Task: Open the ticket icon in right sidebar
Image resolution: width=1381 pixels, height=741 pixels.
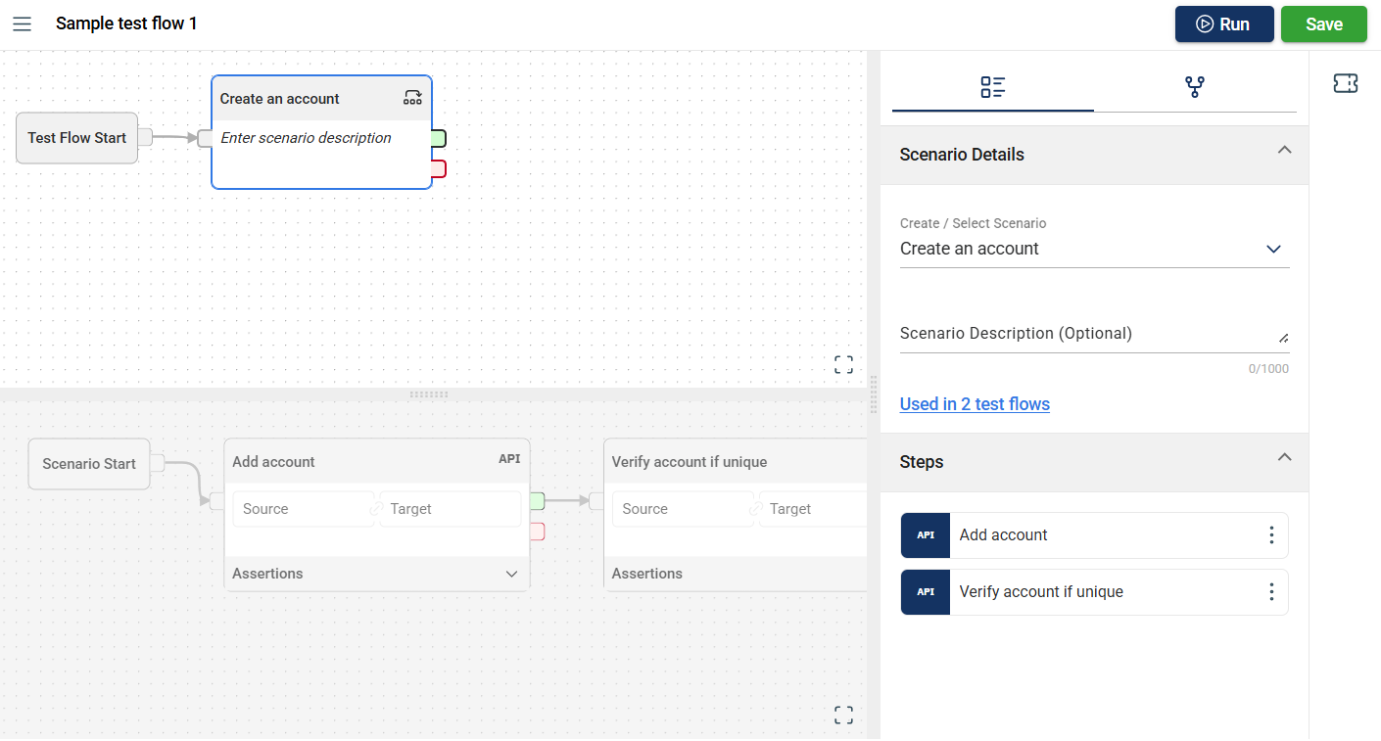Action: (x=1345, y=84)
